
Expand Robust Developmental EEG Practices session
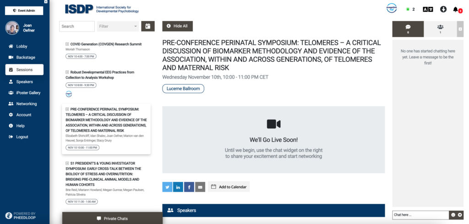pyautogui.click(x=67, y=72)
